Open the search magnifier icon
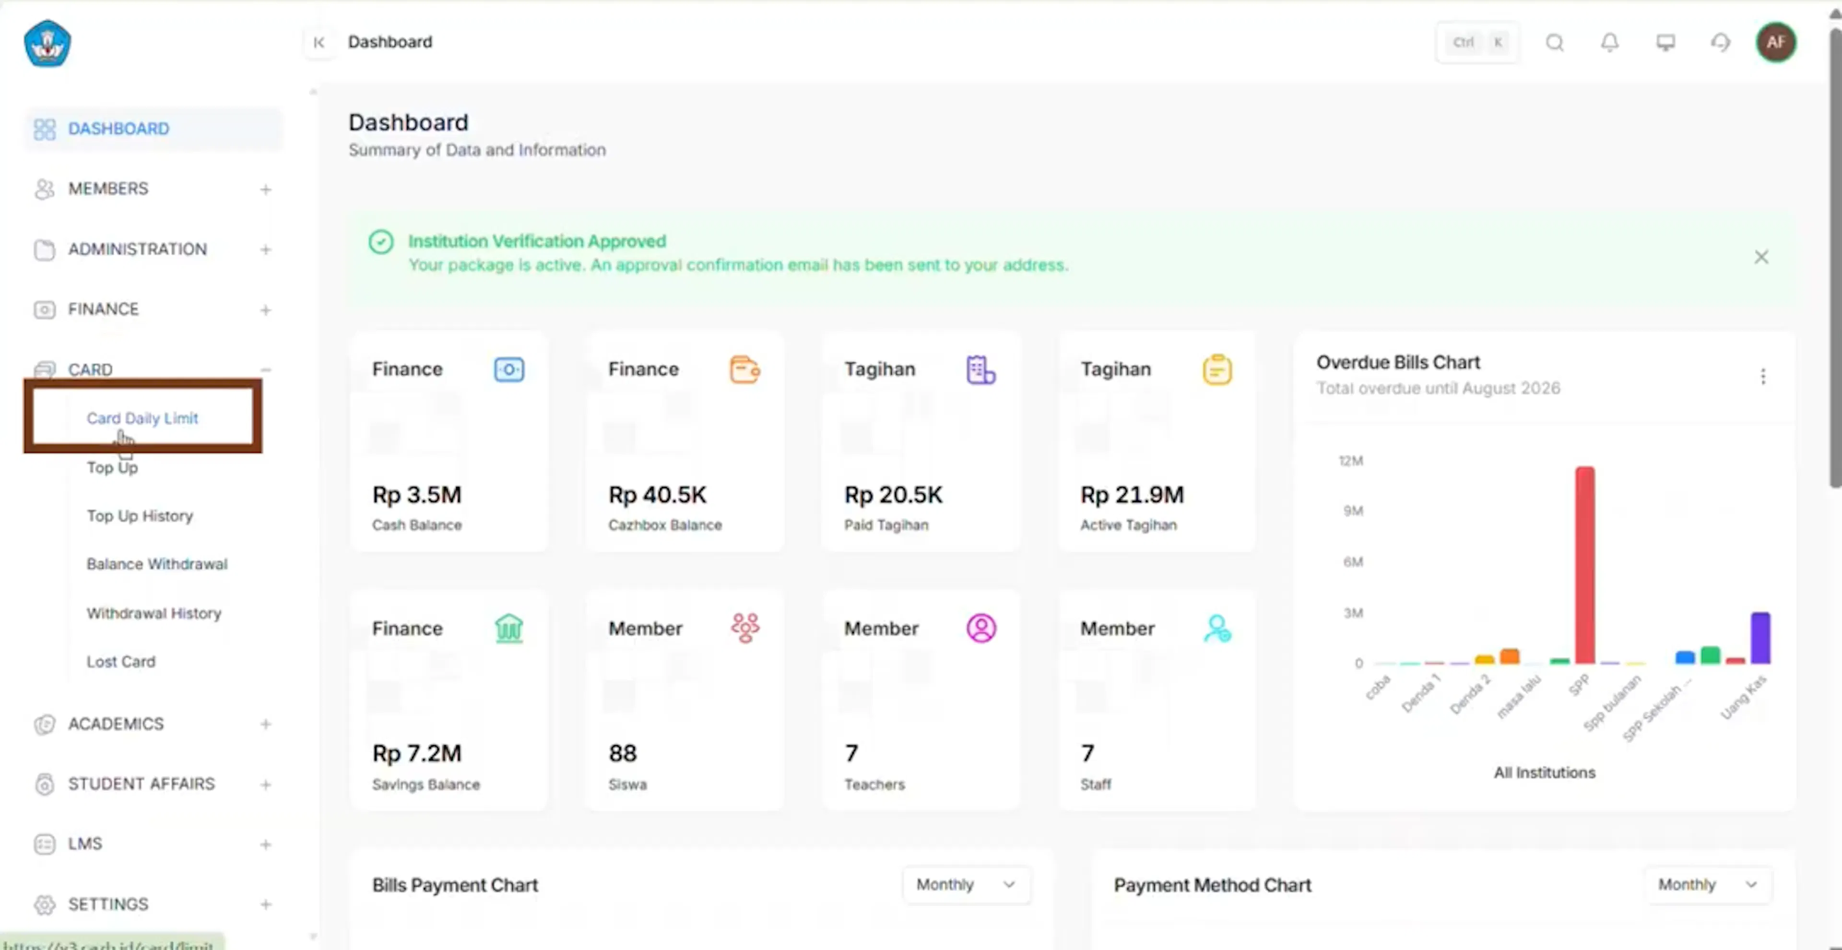This screenshot has width=1842, height=950. pyautogui.click(x=1555, y=43)
